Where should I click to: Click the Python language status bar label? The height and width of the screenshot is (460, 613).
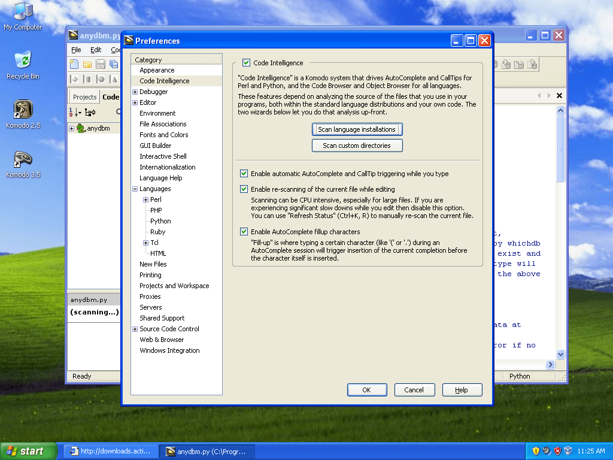pyautogui.click(x=520, y=376)
